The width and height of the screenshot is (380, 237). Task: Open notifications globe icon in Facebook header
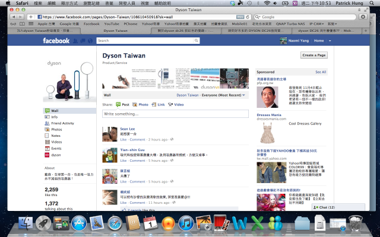(90, 41)
